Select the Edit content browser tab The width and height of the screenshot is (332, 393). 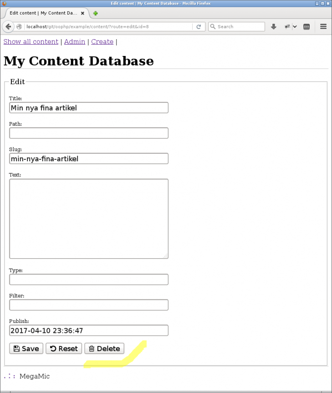click(x=46, y=13)
